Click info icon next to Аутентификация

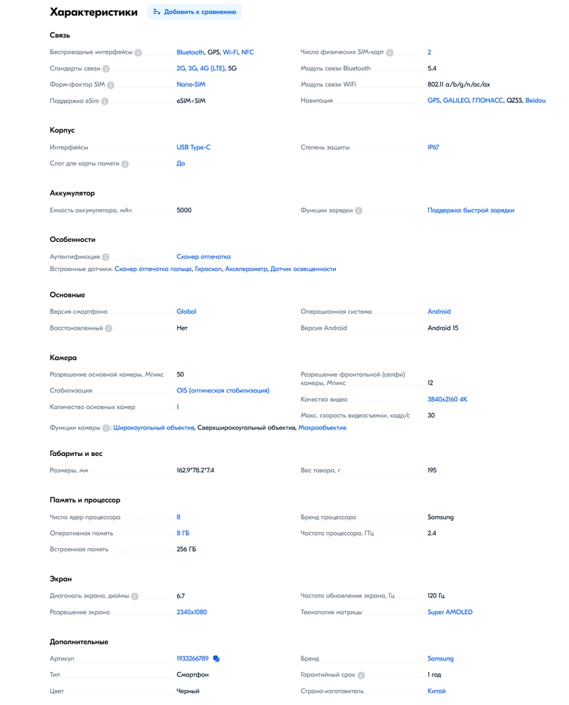(106, 257)
